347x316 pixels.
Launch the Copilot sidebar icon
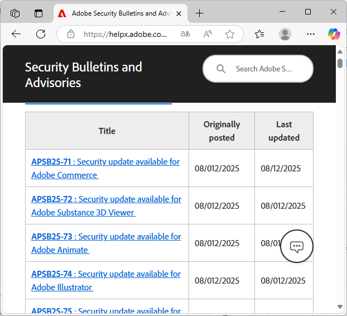pos(334,34)
